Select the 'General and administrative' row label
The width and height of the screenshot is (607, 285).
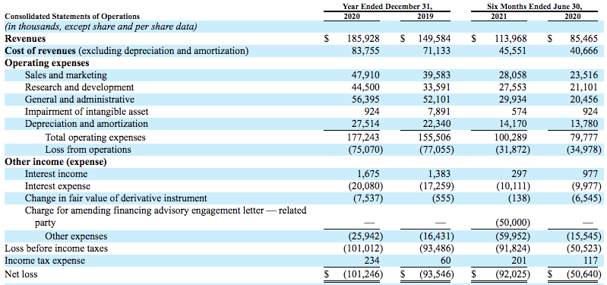click(80, 99)
